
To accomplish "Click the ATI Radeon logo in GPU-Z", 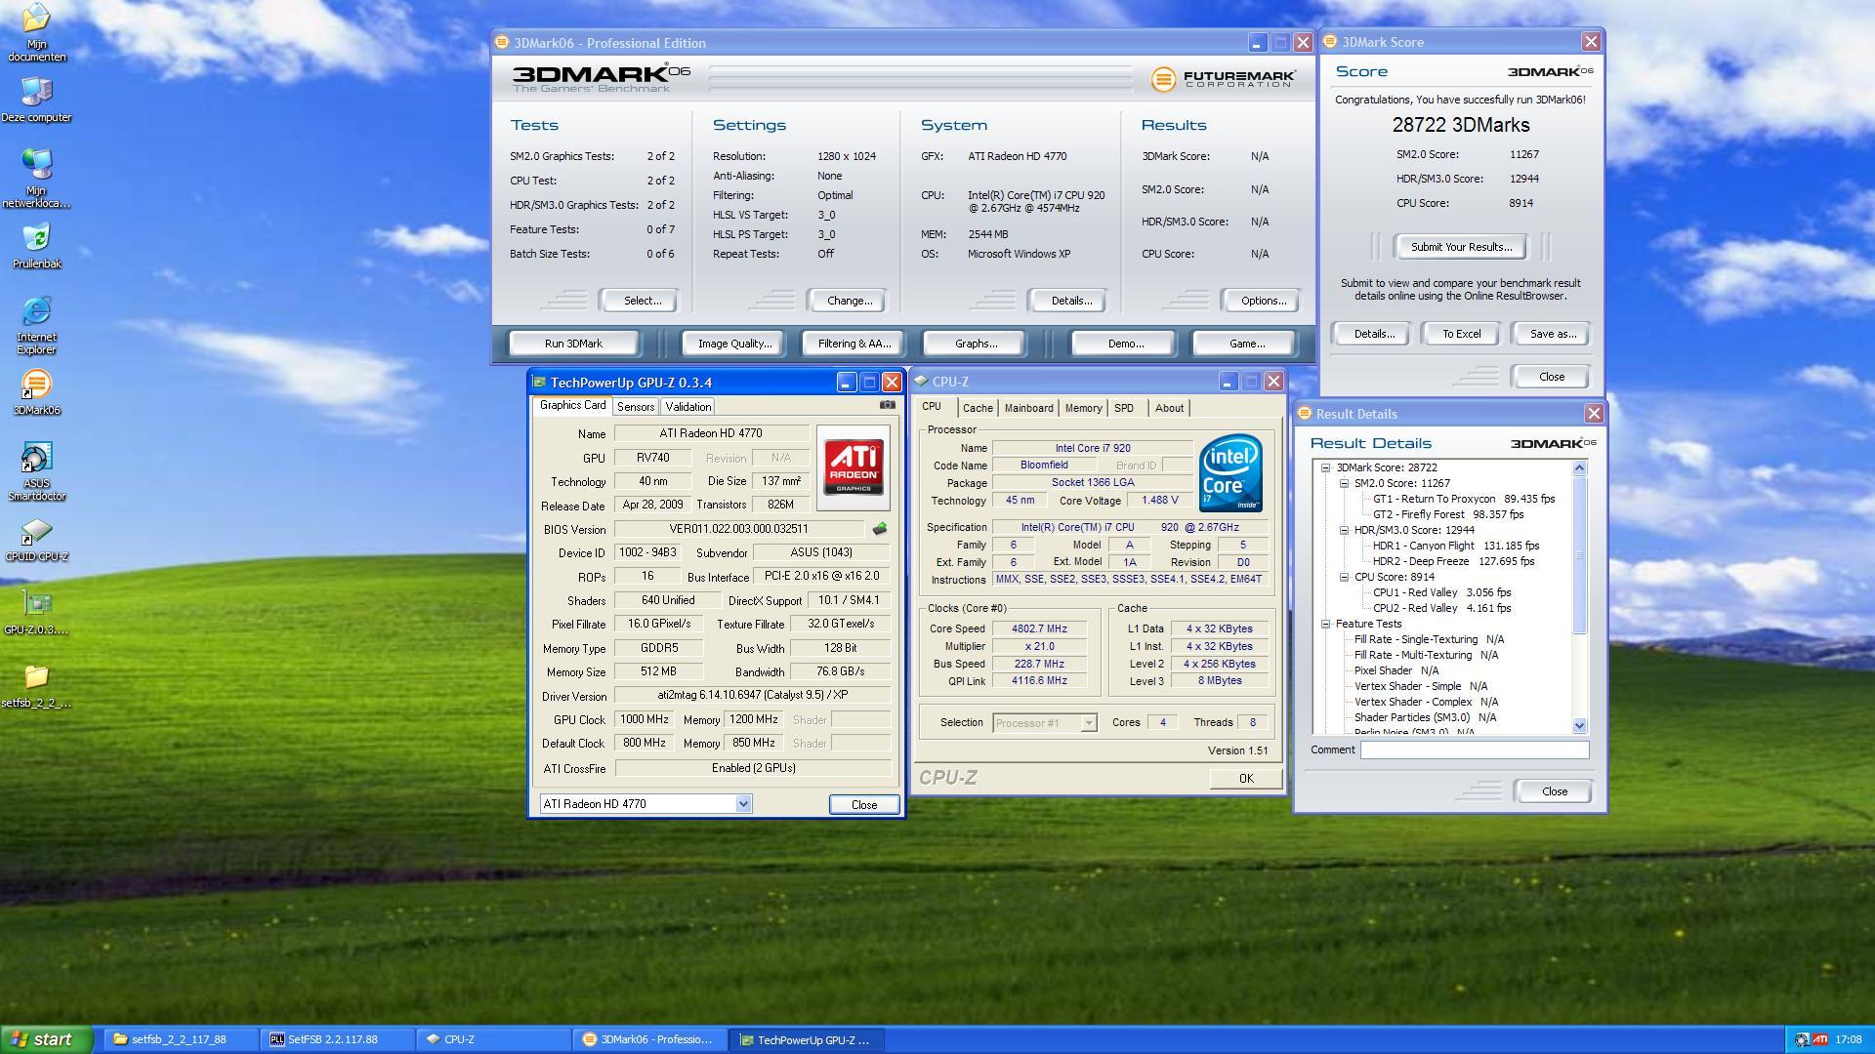I will [854, 466].
